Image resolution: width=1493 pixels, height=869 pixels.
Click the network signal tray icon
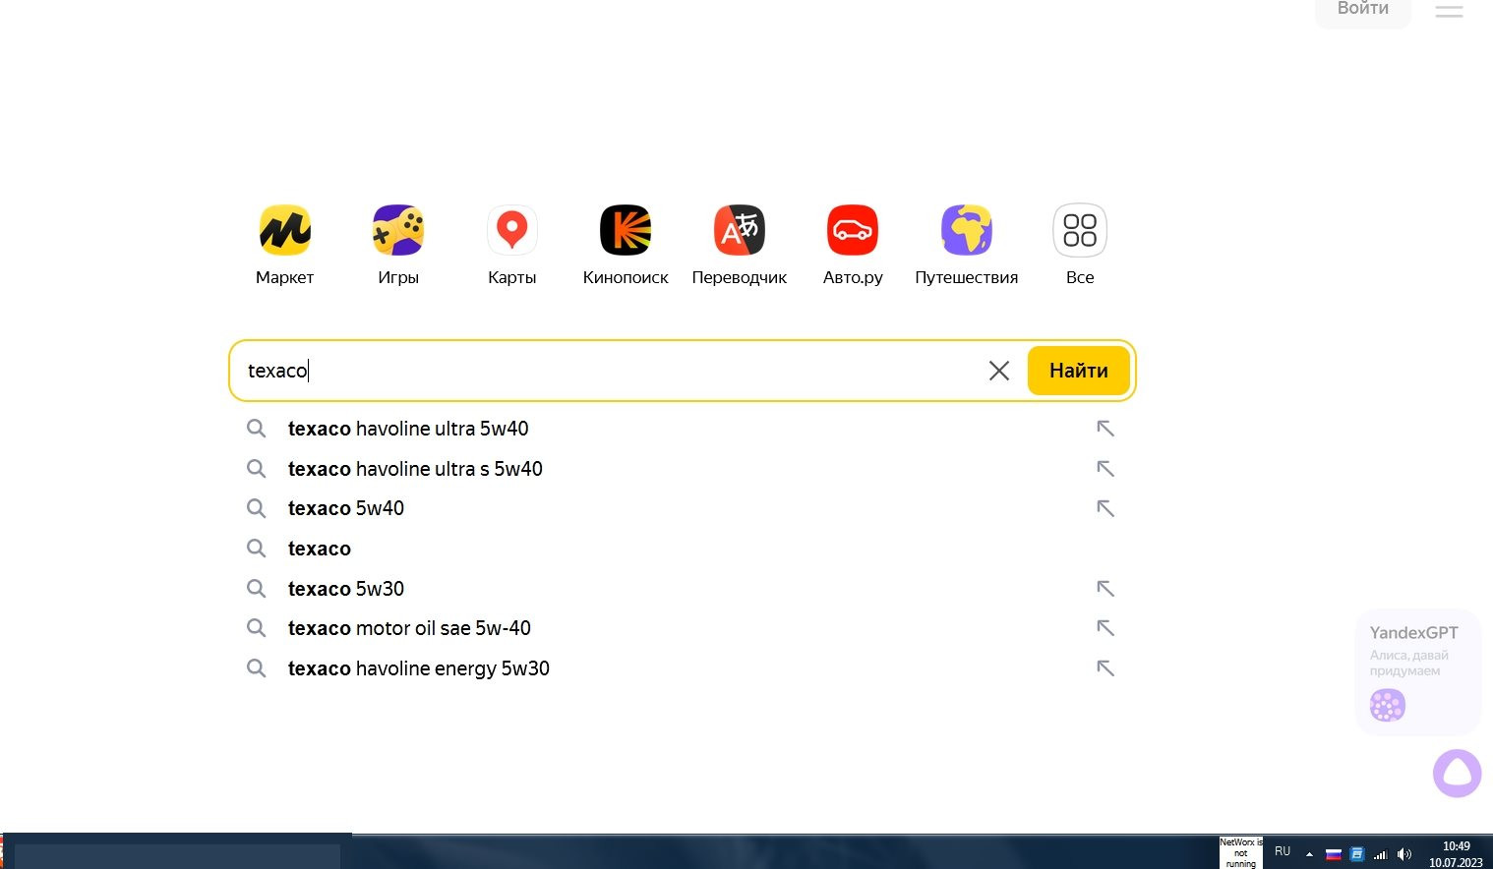(1381, 854)
